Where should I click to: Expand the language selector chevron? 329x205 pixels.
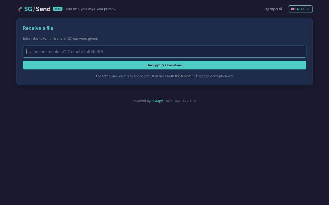[x=308, y=9]
